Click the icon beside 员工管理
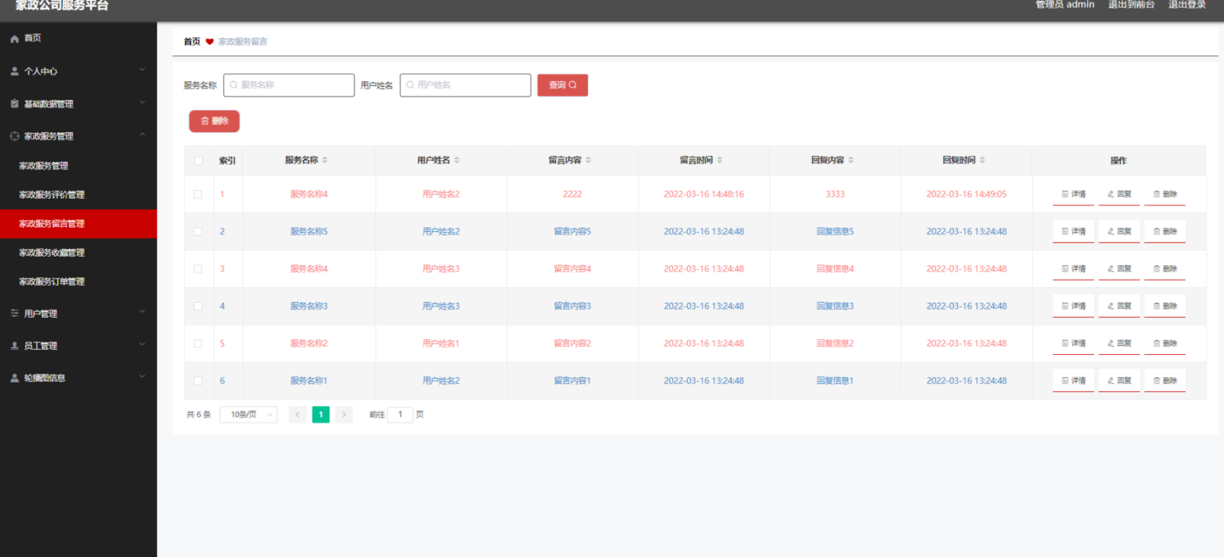The height and width of the screenshot is (557, 1224). (x=14, y=345)
